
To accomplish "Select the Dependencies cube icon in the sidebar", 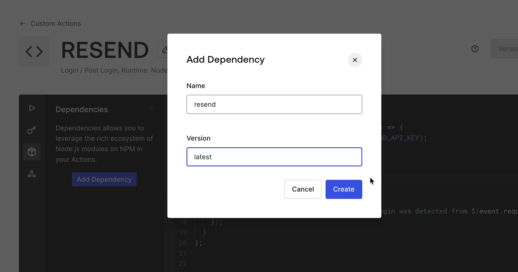I will [32, 152].
